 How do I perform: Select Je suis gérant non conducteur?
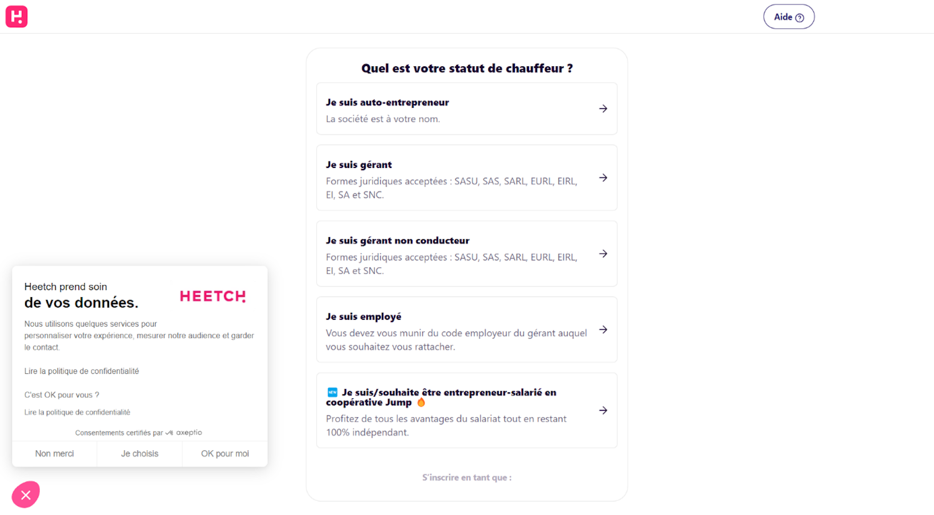pos(397,241)
